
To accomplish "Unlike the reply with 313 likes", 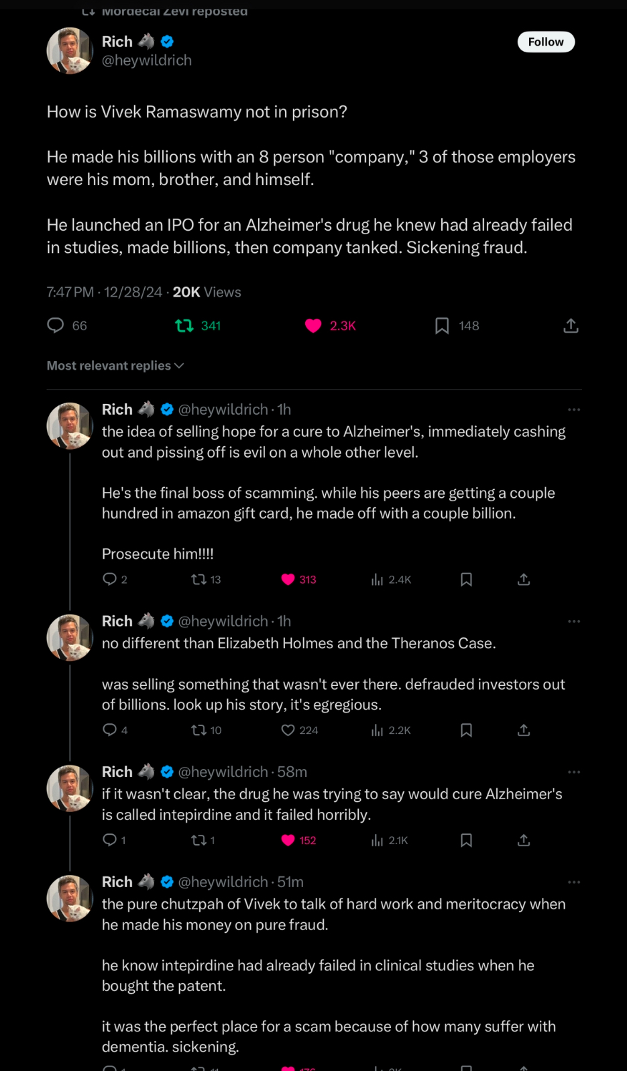I will [288, 579].
